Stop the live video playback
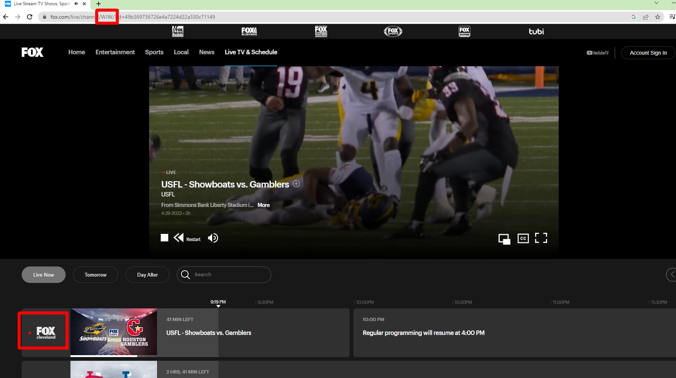676x378 pixels. [x=165, y=238]
